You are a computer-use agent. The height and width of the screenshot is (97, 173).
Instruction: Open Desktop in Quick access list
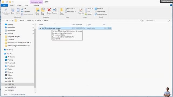[x=10, y=25]
